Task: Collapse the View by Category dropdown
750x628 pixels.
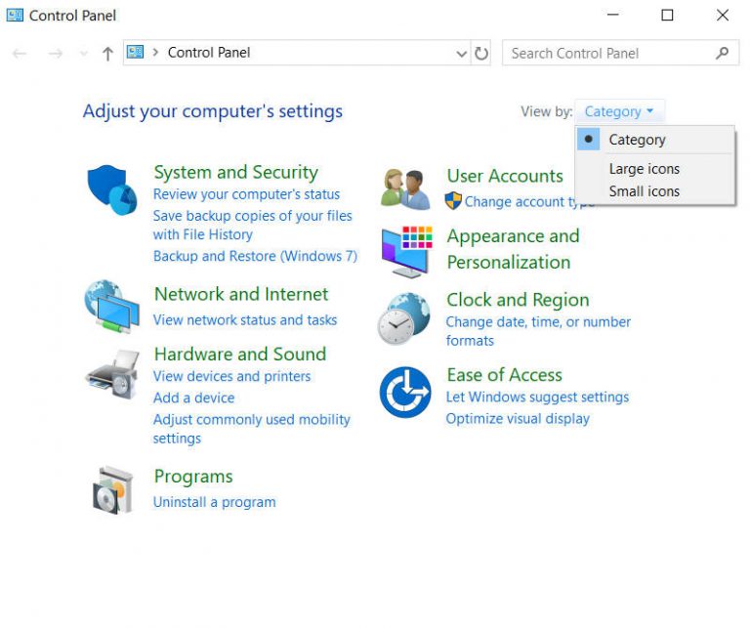Action: point(619,111)
